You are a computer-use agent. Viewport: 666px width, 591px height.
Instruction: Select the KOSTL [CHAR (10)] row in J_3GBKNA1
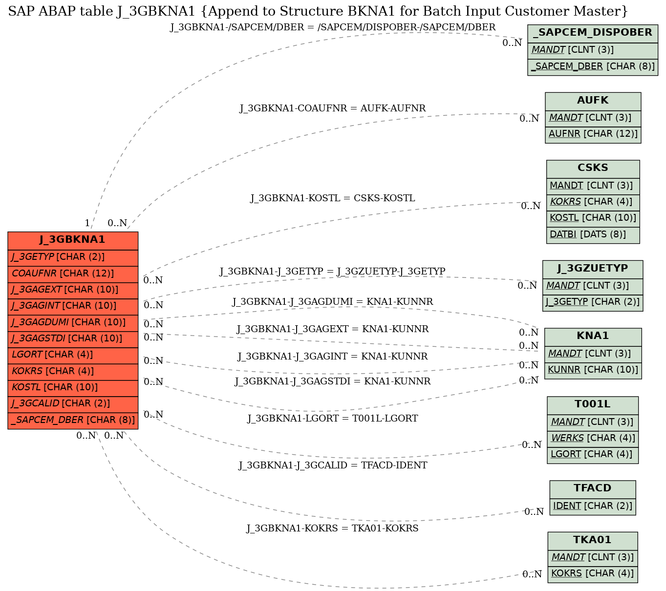point(73,388)
